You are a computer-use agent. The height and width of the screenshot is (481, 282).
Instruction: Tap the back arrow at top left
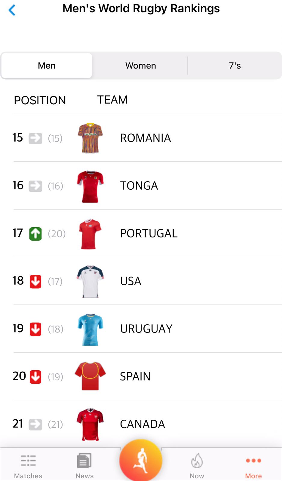coord(12,10)
